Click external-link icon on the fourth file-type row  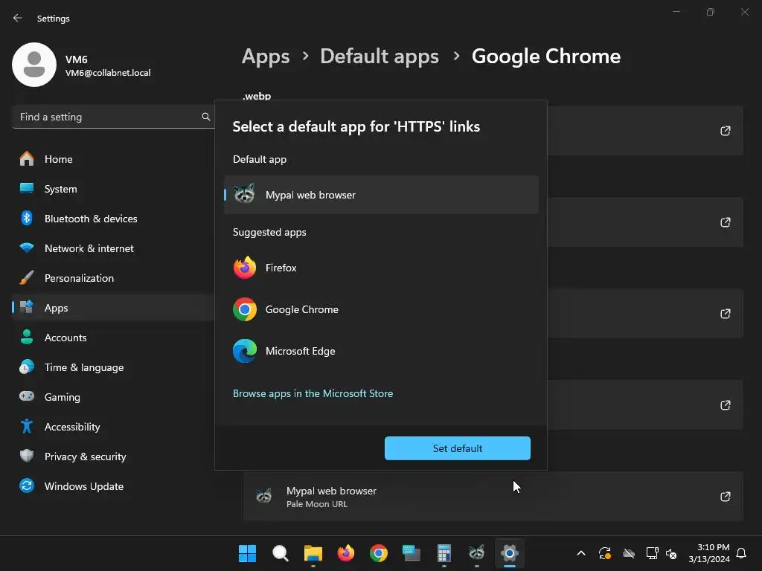pyautogui.click(x=725, y=405)
